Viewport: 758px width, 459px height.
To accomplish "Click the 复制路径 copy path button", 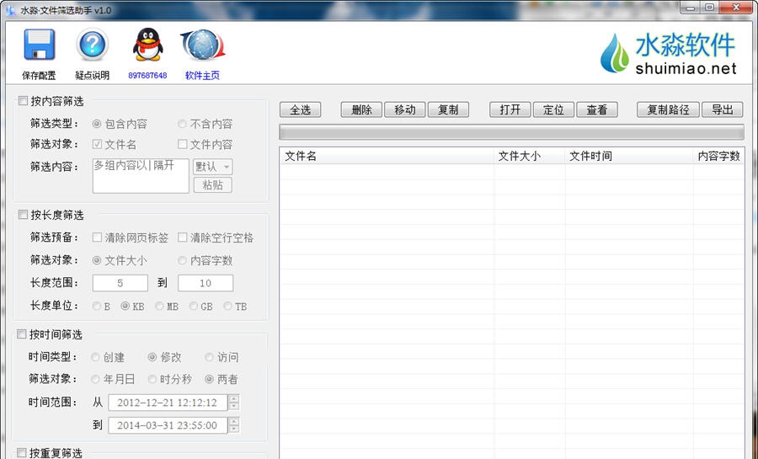I will click(x=668, y=109).
